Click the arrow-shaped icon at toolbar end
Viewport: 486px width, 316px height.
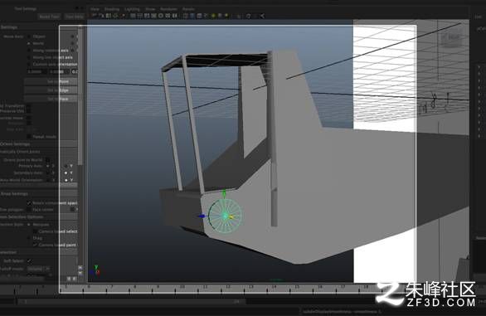262,16
